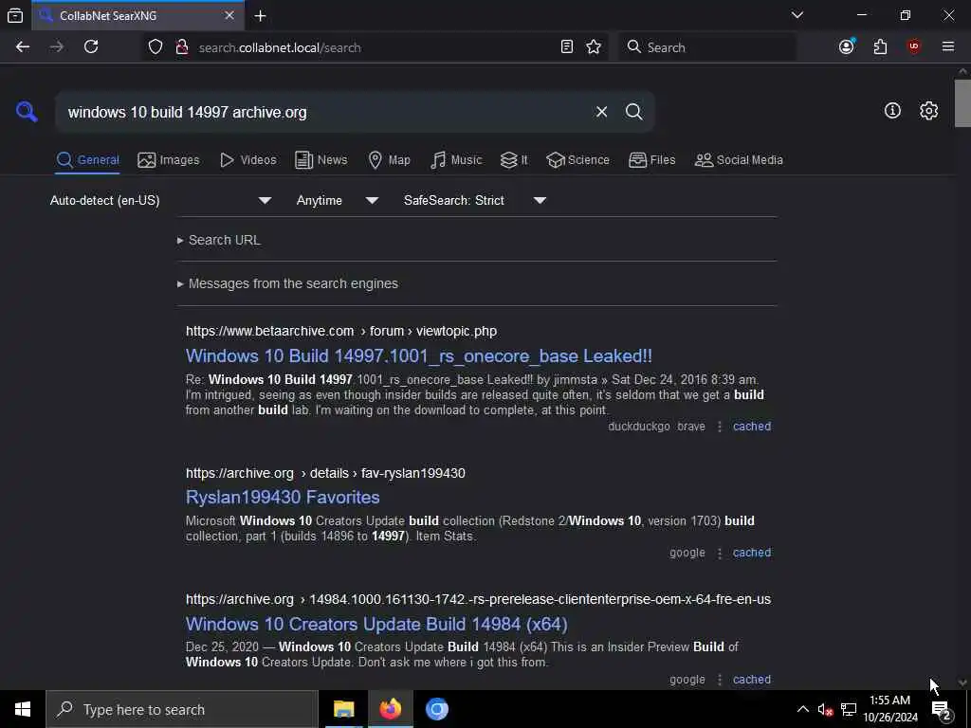Open File Explorer from taskbar
The image size is (971, 728).
(x=343, y=709)
